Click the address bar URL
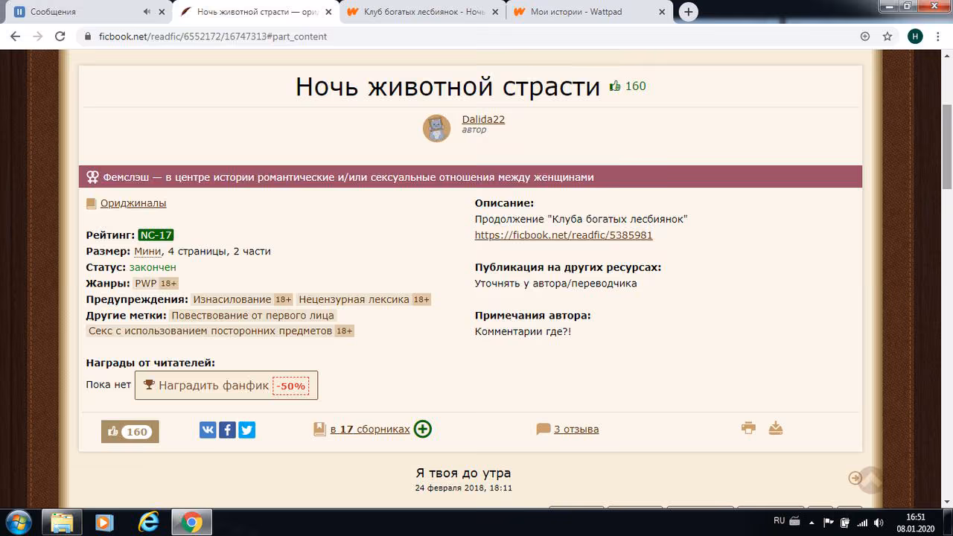Screen dimensions: 953x536 pyautogui.click(x=213, y=36)
